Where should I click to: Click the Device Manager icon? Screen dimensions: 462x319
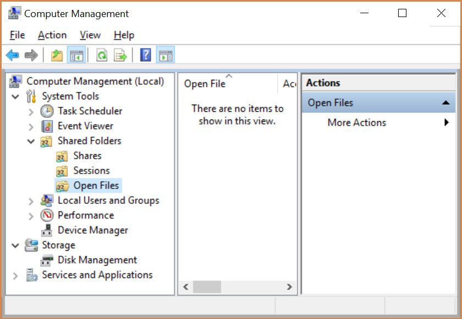click(x=47, y=230)
